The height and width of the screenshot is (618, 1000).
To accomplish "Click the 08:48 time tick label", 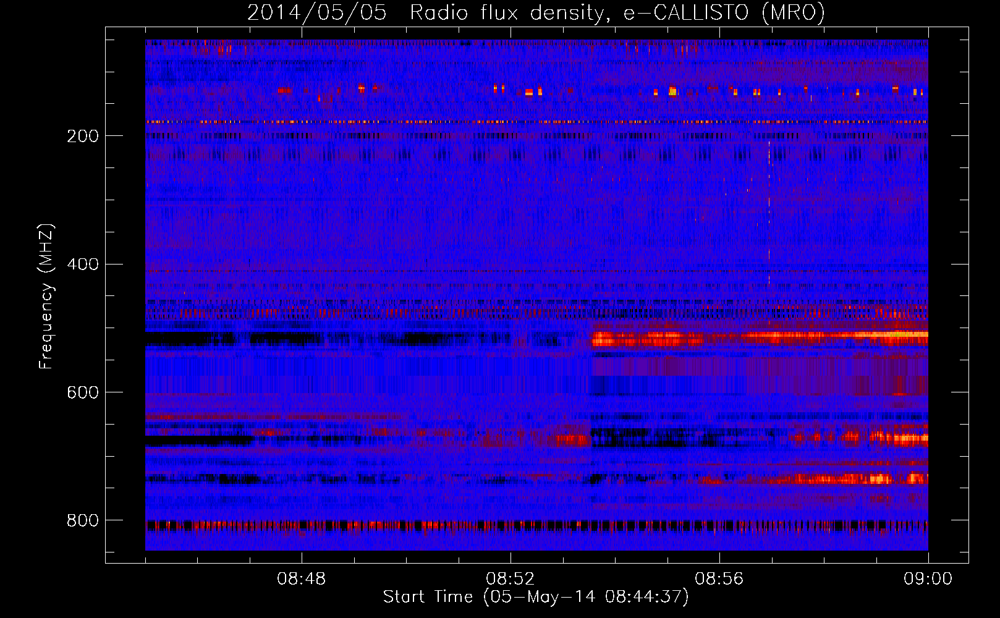I will pyautogui.click(x=301, y=579).
